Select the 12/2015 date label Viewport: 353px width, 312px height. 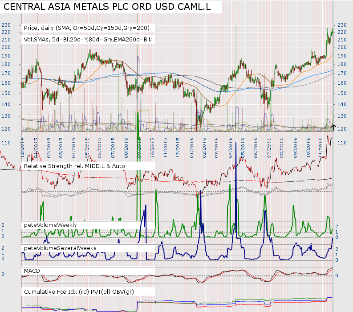178,148
